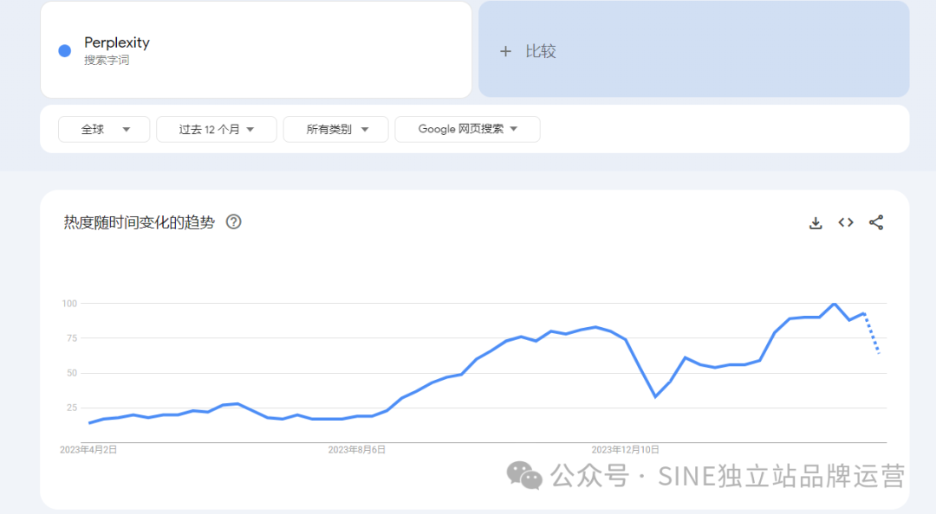Click the share icon on chart card
The height and width of the screenshot is (514, 936).
click(876, 222)
